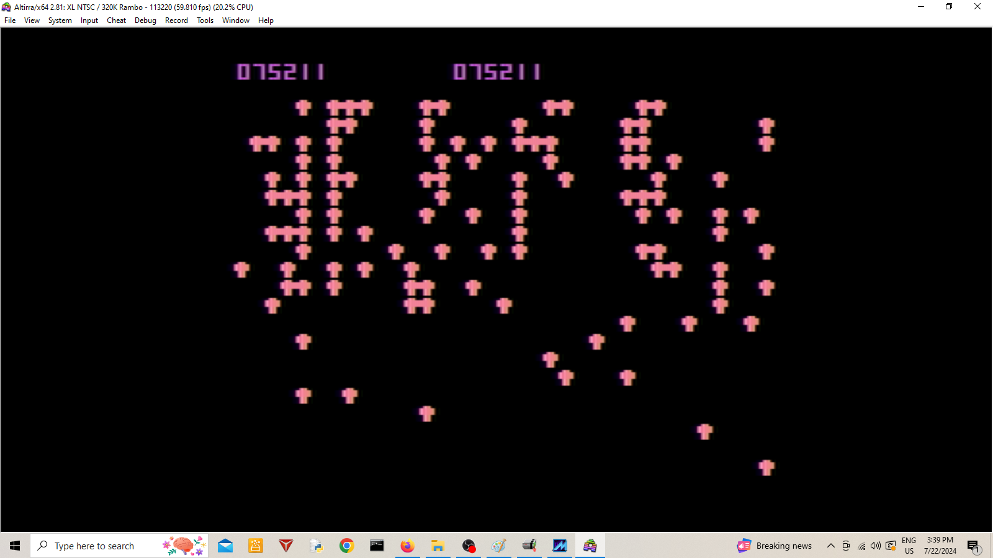The height and width of the screenshot is (558, 993).
Task: Open the Debug menu
Action: (145, 20)
